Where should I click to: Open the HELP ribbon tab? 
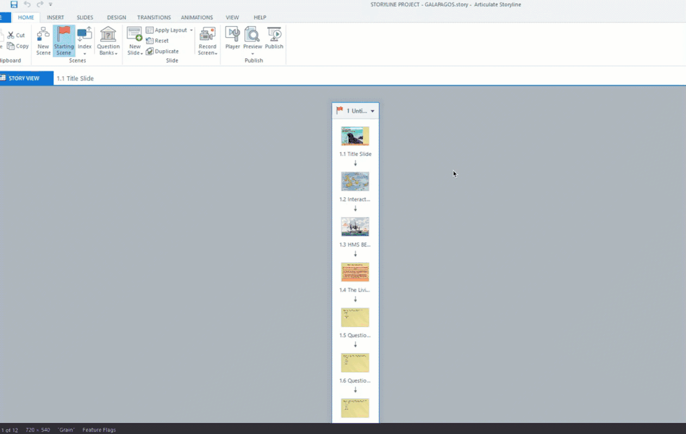tap(260, 17)
